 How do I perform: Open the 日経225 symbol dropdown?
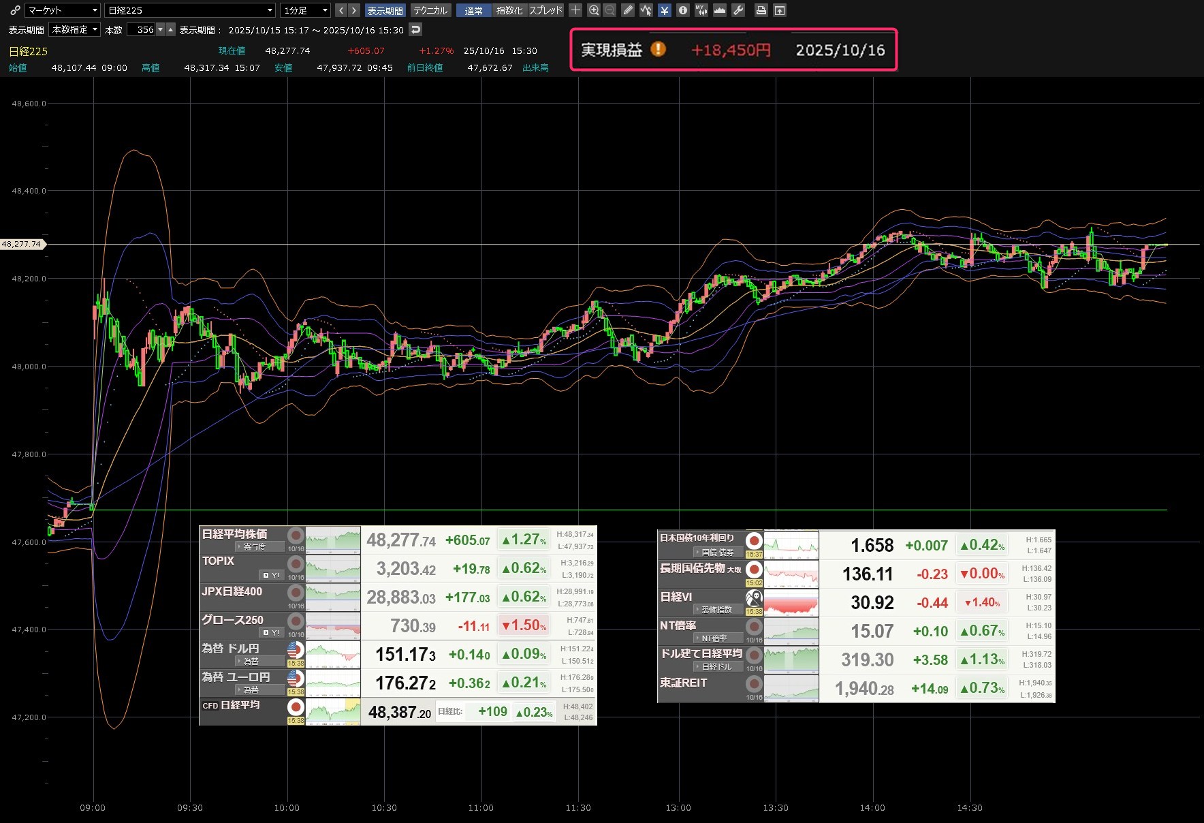point(190,10)
